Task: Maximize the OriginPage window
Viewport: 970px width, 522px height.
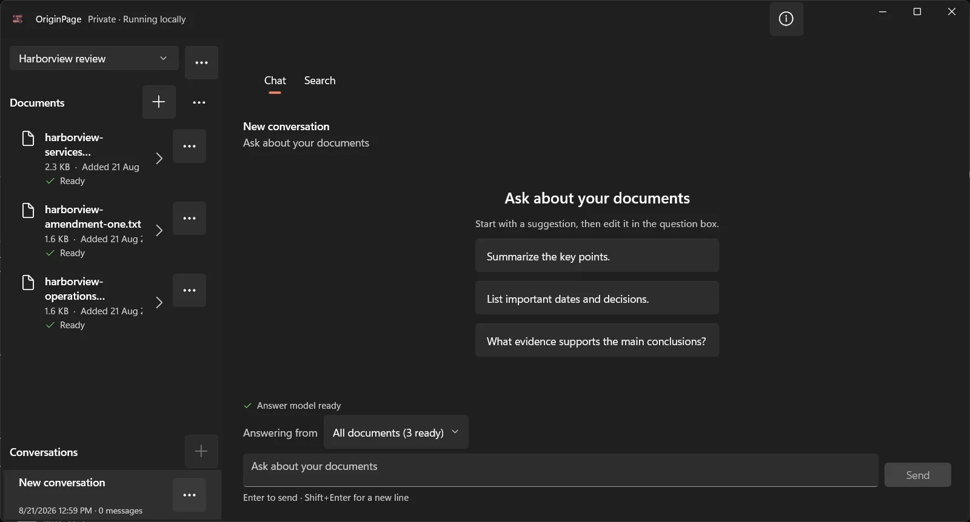Action: tap(917, 12)
